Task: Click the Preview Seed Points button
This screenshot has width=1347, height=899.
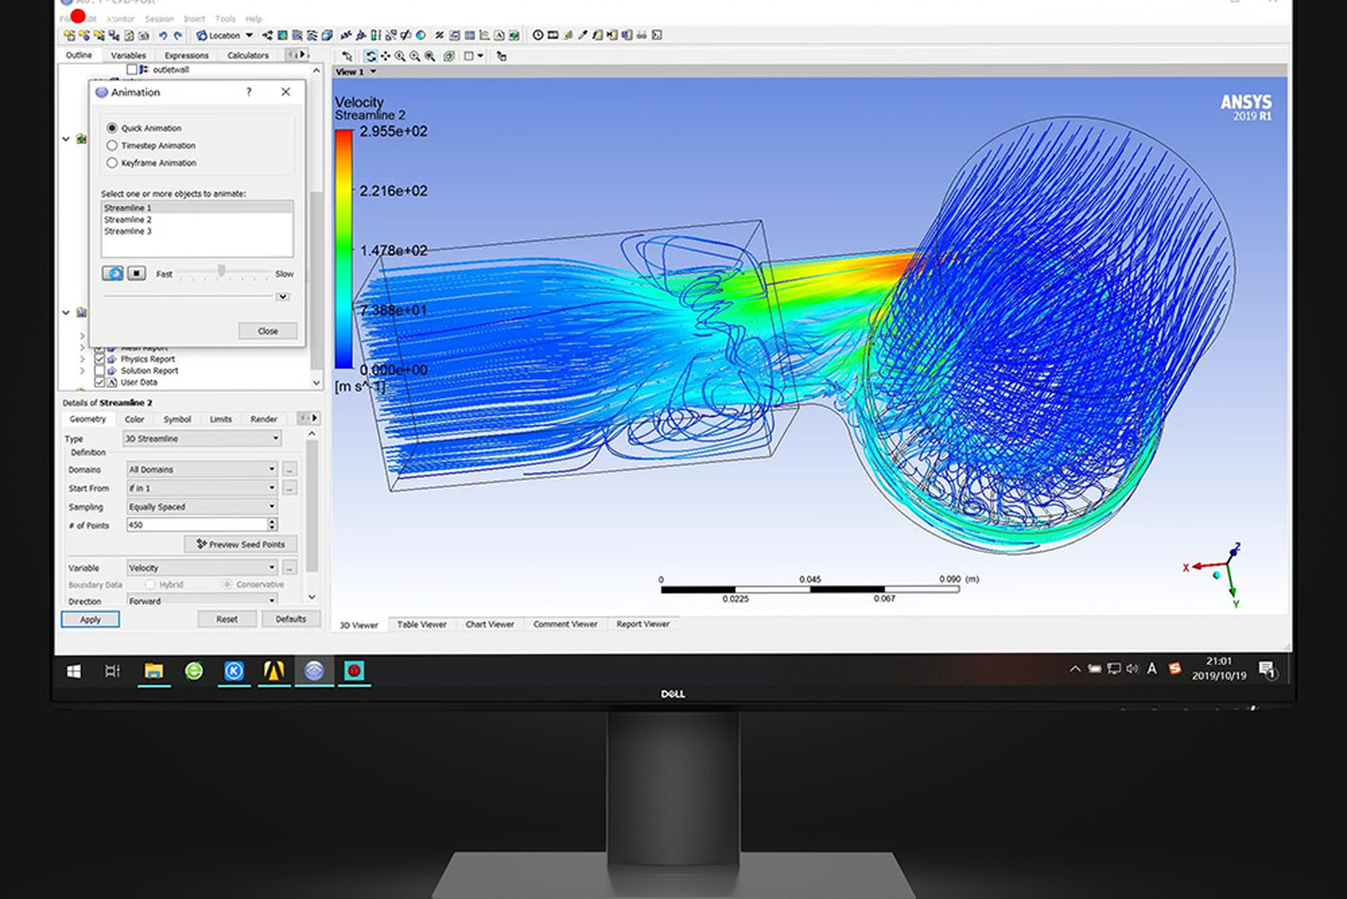Action: click(x=241, y=544)
